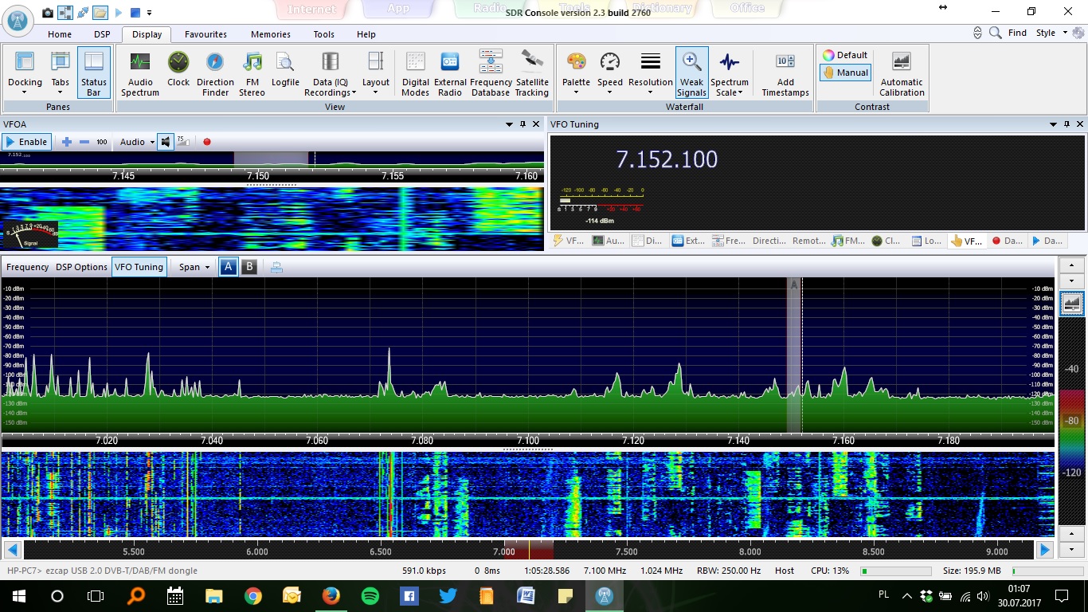1088x612 pixels.
Task: Click the Clock icon in ribbon
Action: [x=178, y=69]
